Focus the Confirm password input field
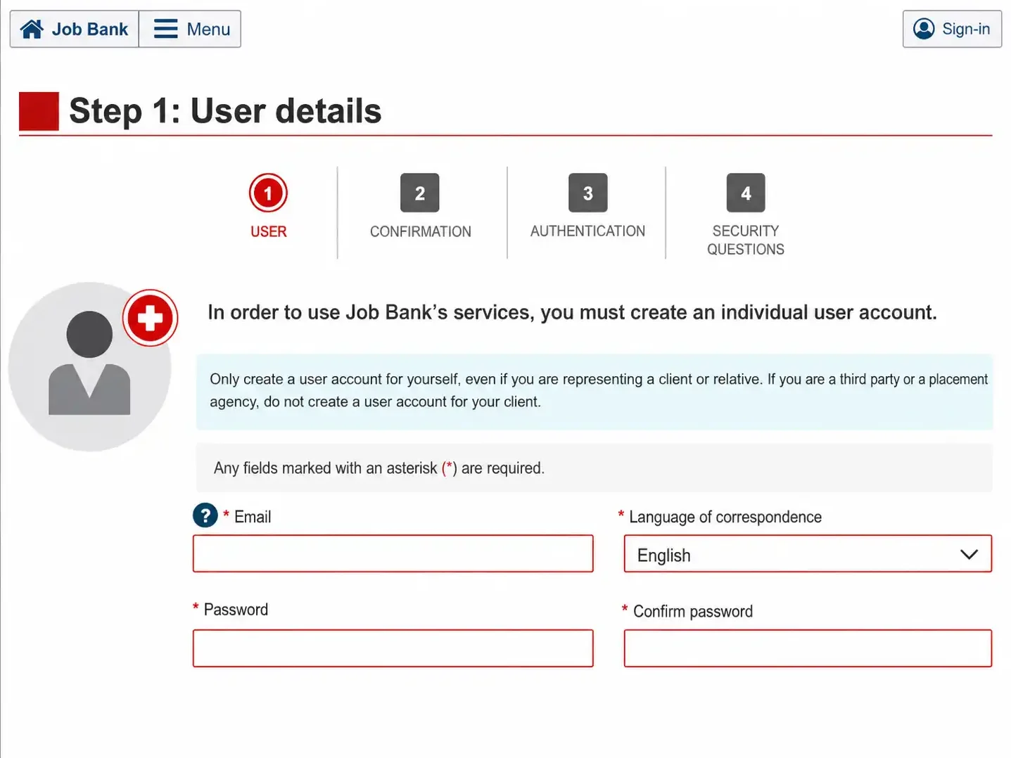The image size is (1011, 758). click(808, 648)
